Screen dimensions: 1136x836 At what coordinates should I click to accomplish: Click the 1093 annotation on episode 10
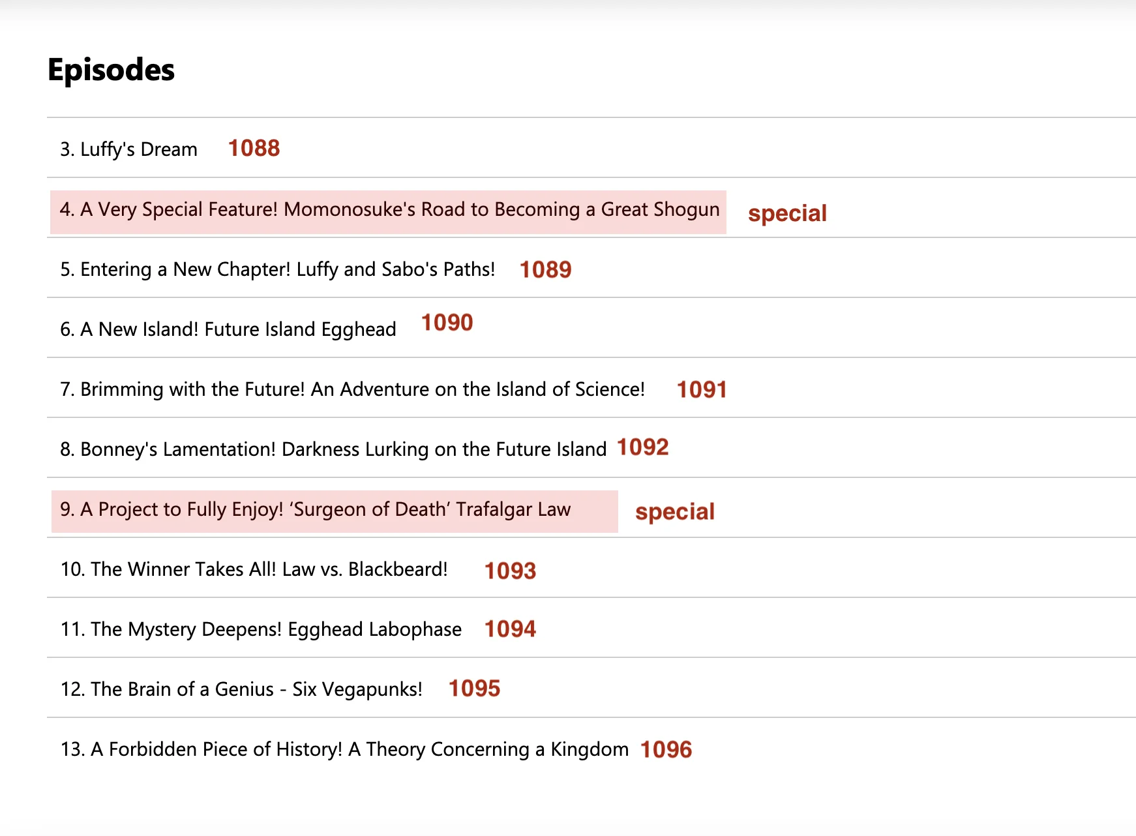click(x=510, y=571)
